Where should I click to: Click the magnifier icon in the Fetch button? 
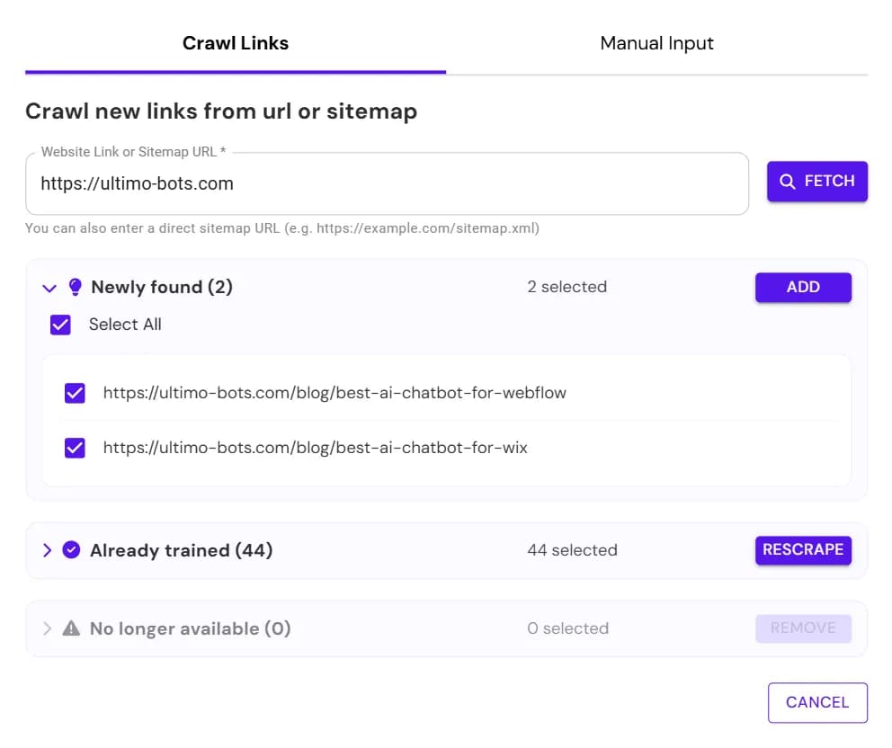click(788, 182)
